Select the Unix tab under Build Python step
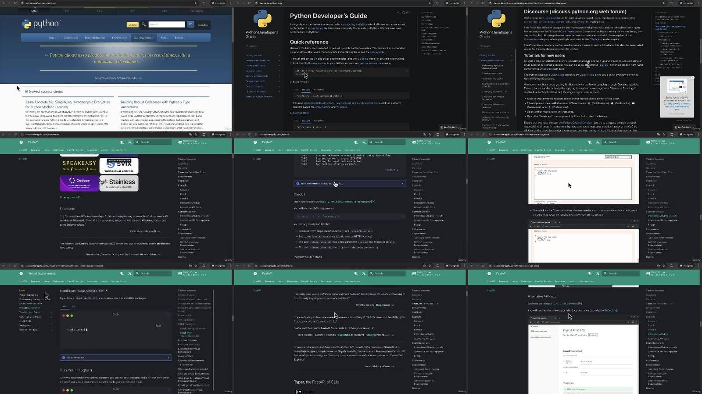Image resolution: width=702 pixels, height=394 pixels. [x=296, y=90]
